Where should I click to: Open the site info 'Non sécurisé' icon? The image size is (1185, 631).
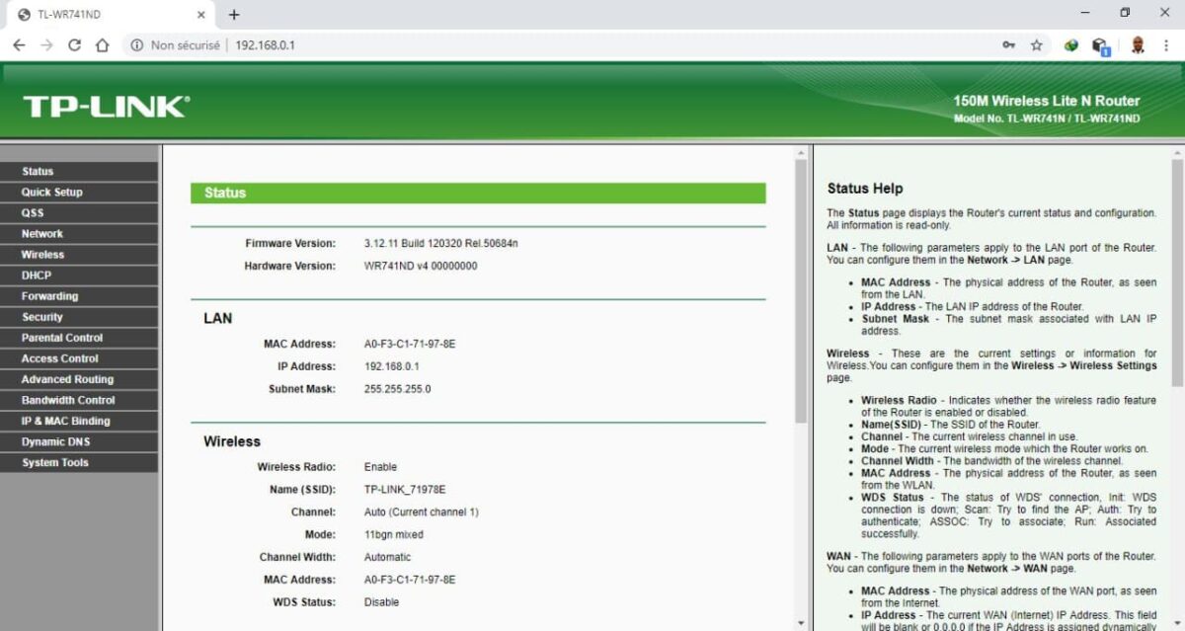tap(137, 45)
